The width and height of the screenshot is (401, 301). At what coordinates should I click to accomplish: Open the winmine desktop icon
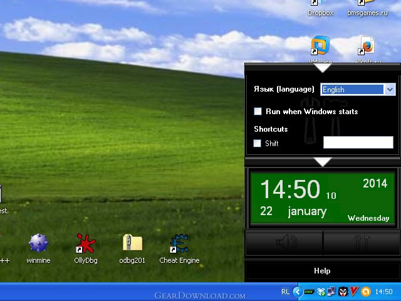tap(38, 248)
